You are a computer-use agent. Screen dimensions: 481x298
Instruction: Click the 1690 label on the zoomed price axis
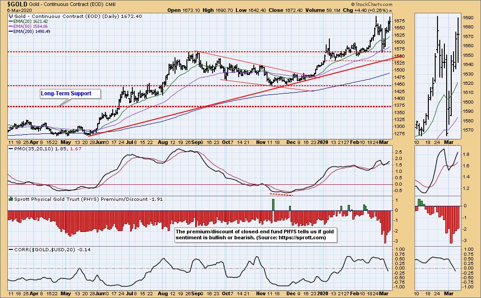[x=469, y=18]
